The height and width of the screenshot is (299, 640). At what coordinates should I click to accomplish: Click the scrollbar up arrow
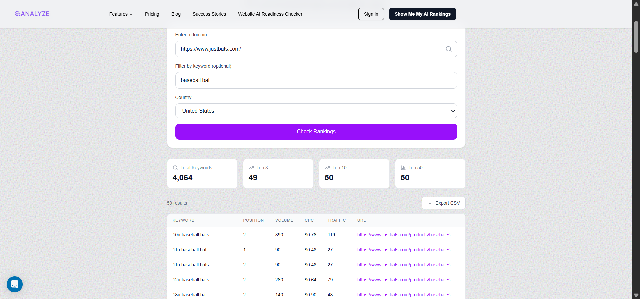pyautogui.click(x=636, y=4)
